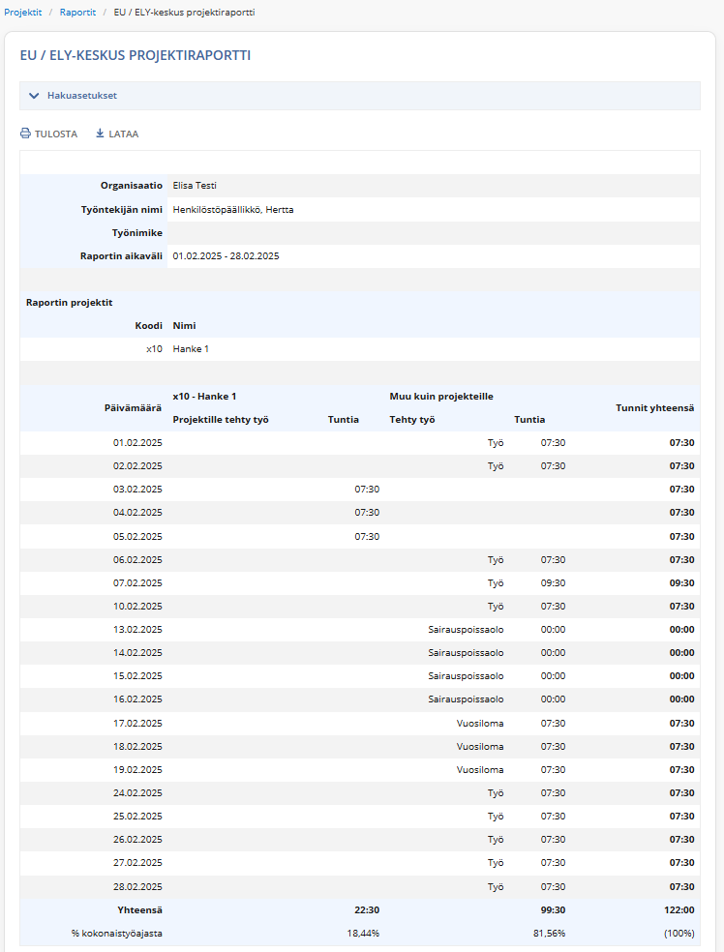
Task: Click the date cell 18.02.2025
Action: coord(137,747)
